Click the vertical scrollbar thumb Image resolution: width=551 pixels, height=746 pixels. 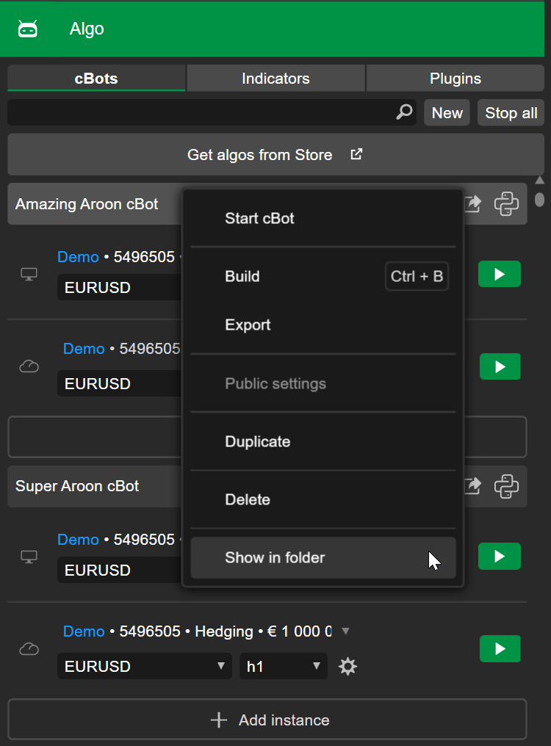tap(540, 200)
